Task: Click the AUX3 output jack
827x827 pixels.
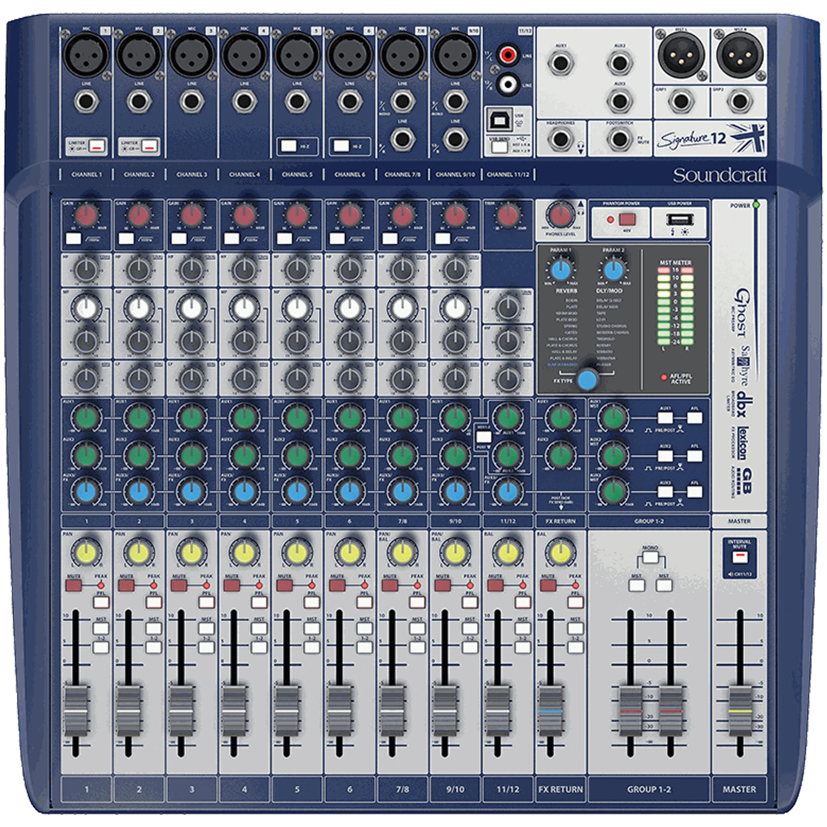Action: [620, 101]
